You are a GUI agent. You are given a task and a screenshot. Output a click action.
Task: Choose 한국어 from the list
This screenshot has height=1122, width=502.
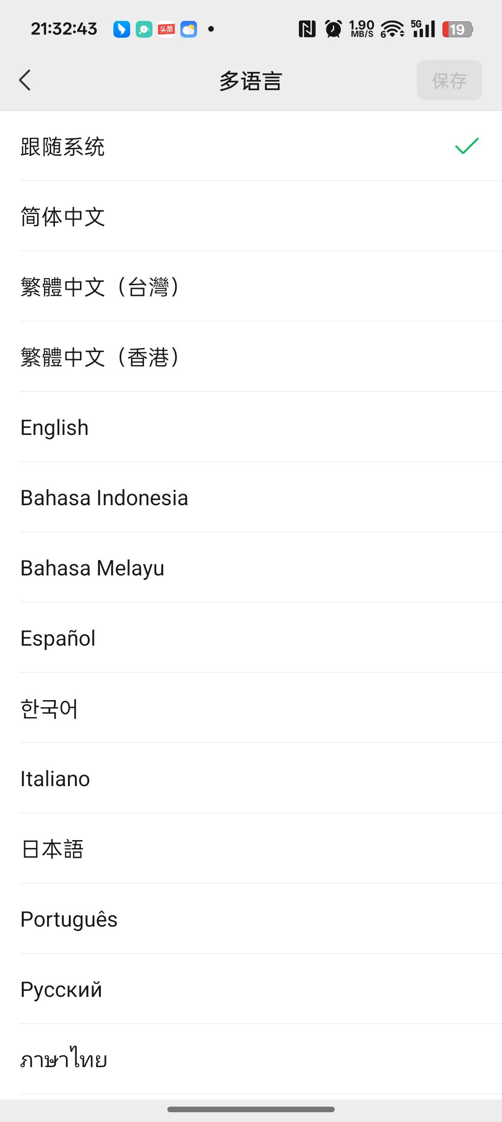pyautogui.click(x=49, y=708)
